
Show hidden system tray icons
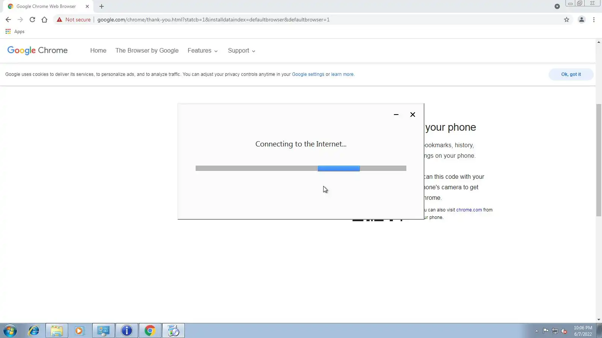(x=537, y=331)
